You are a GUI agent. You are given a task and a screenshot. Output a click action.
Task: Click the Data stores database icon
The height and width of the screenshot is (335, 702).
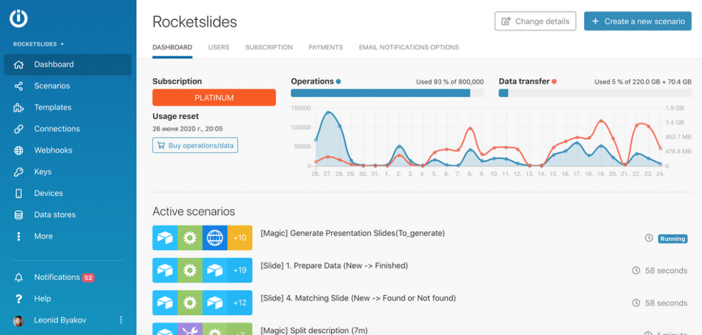click(19, 214)
